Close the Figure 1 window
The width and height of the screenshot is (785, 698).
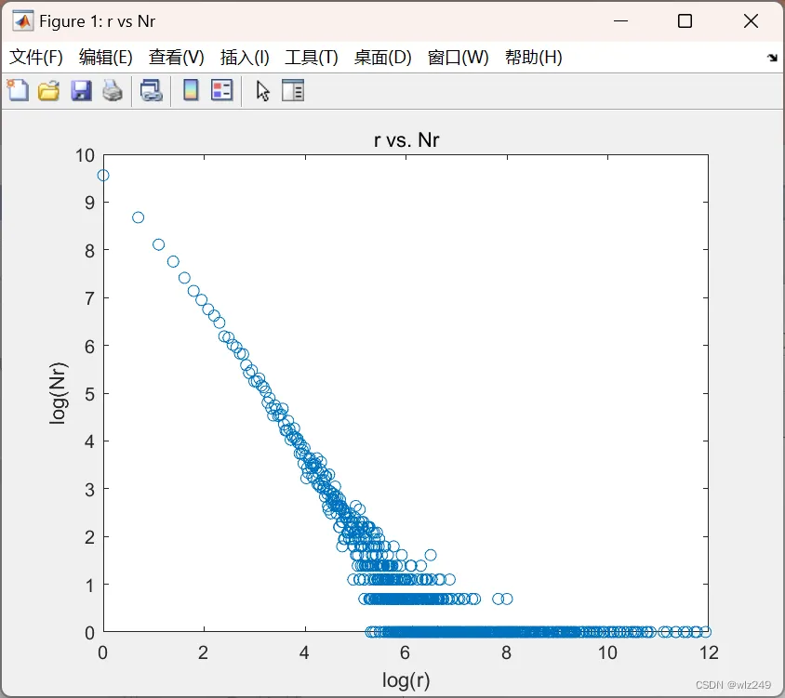pos(751,21)
